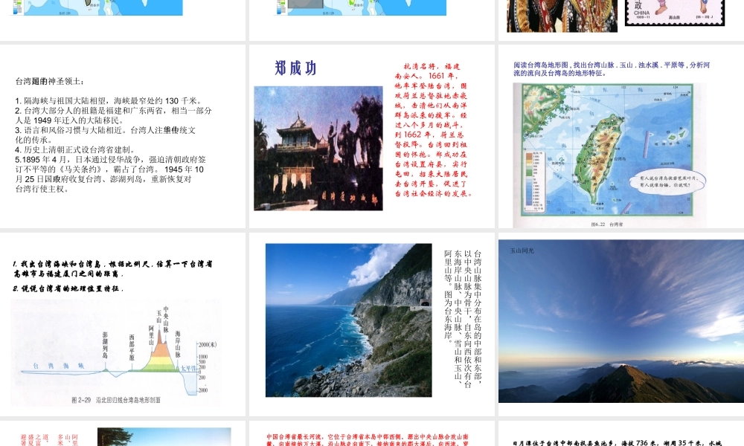
Task: Click the 2000(米) elevation scale label
Action: coord(208,345)
